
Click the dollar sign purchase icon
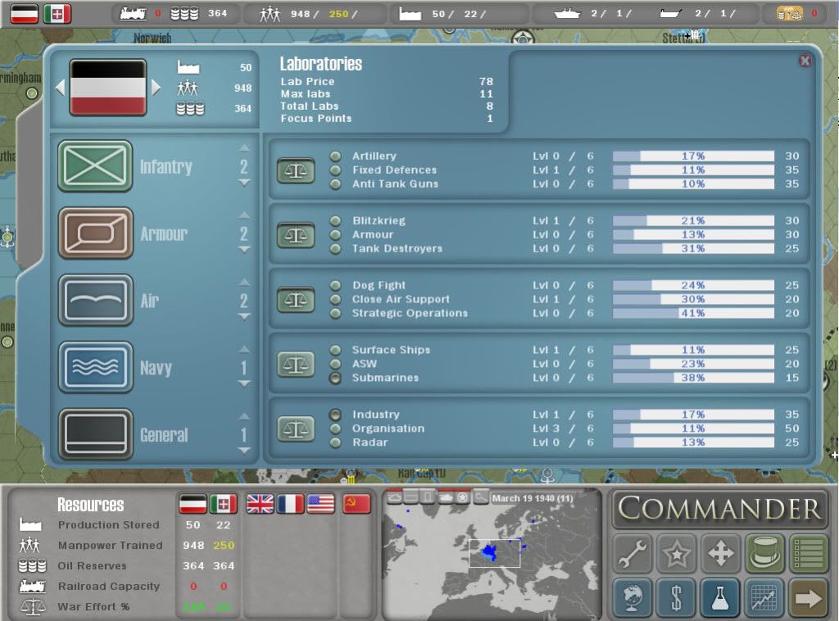pyautogui.click(x=676, y=598)
